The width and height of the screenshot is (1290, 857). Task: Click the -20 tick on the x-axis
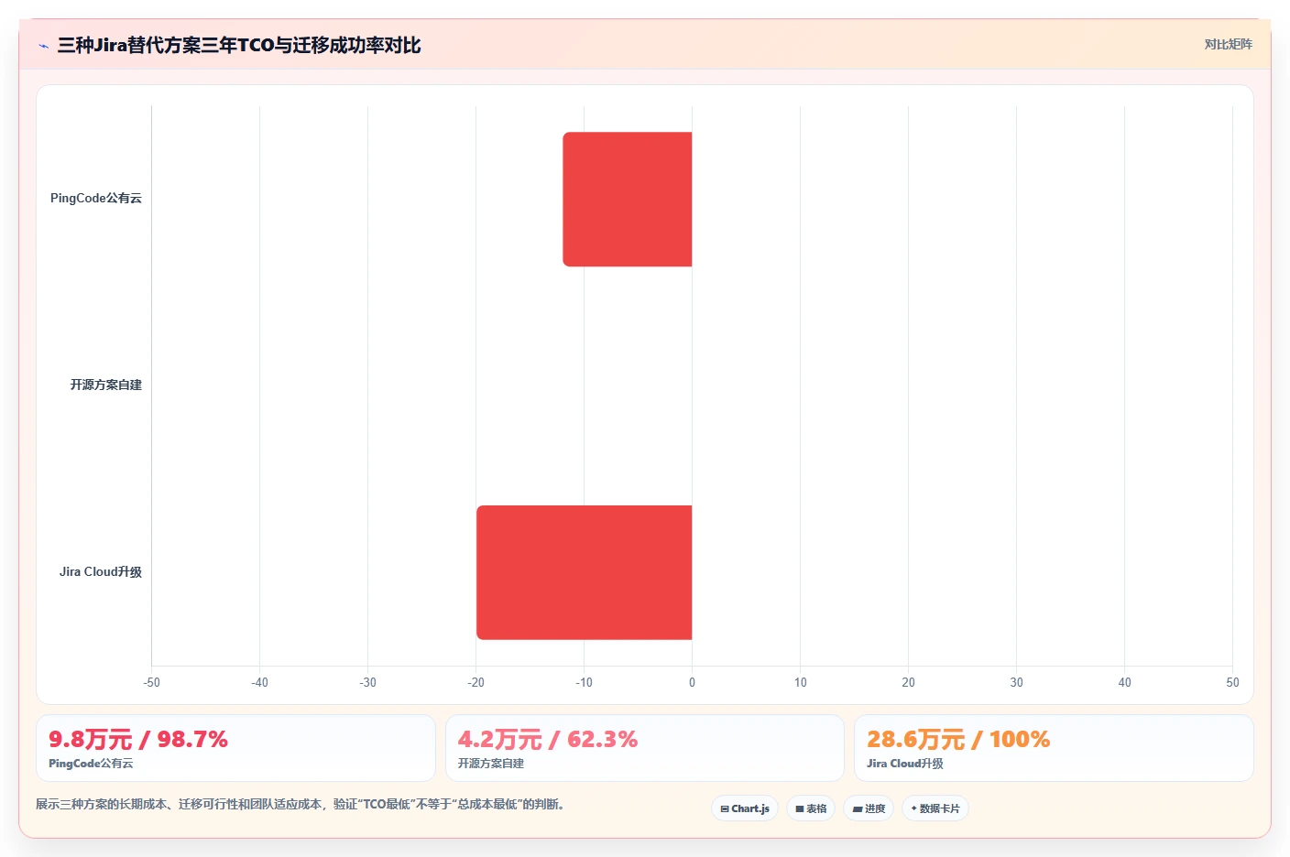coord(476,683)
